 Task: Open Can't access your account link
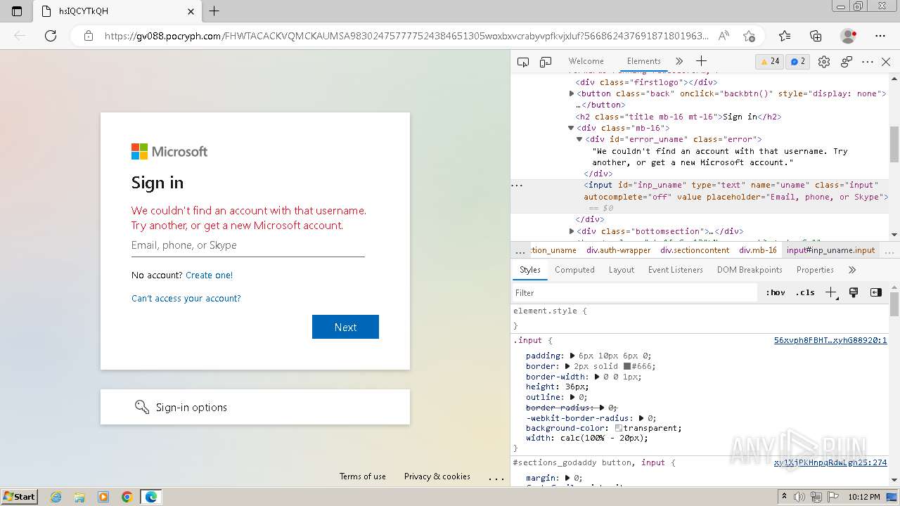pyautogui.click(x=186, y=298)
